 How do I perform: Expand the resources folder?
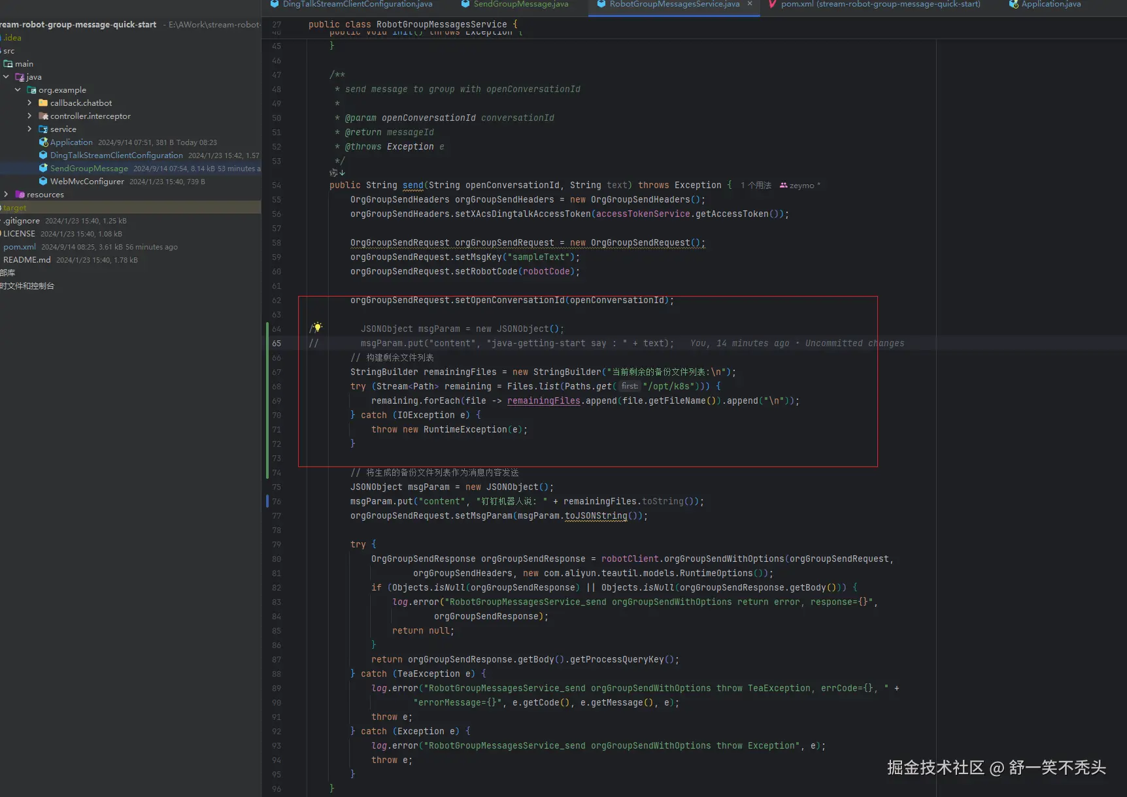pyautogui.click(x=6, y=195)
